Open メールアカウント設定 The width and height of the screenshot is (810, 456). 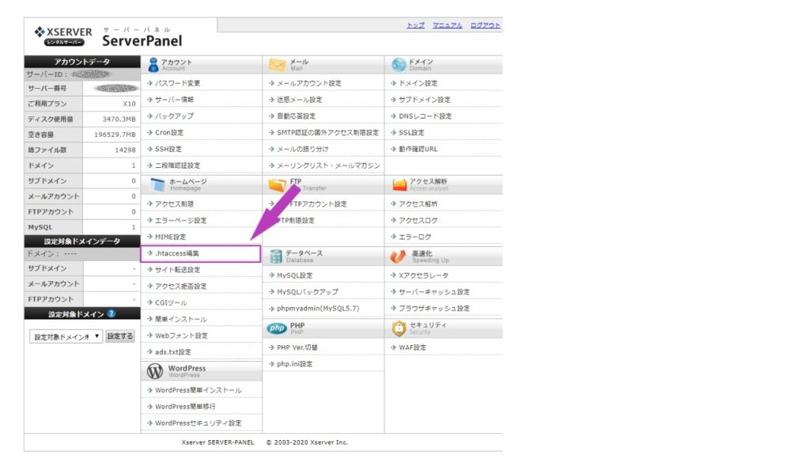[308, 82]
